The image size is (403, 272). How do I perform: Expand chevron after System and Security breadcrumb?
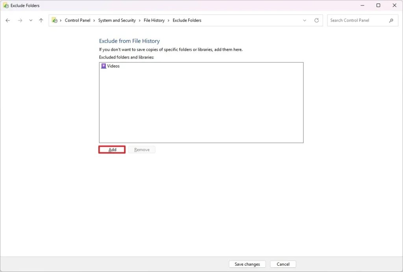(140, 20)
